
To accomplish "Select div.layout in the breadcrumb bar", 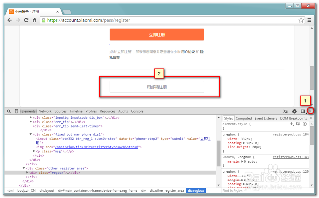I will point(47,191).
